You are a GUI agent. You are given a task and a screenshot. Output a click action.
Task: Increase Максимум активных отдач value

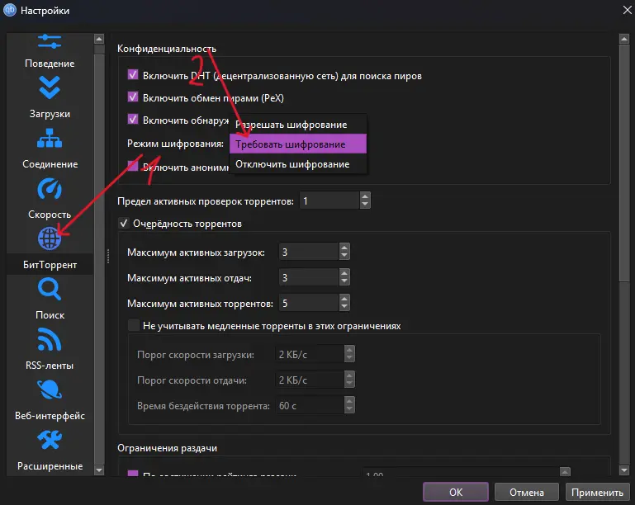[344, 273]
